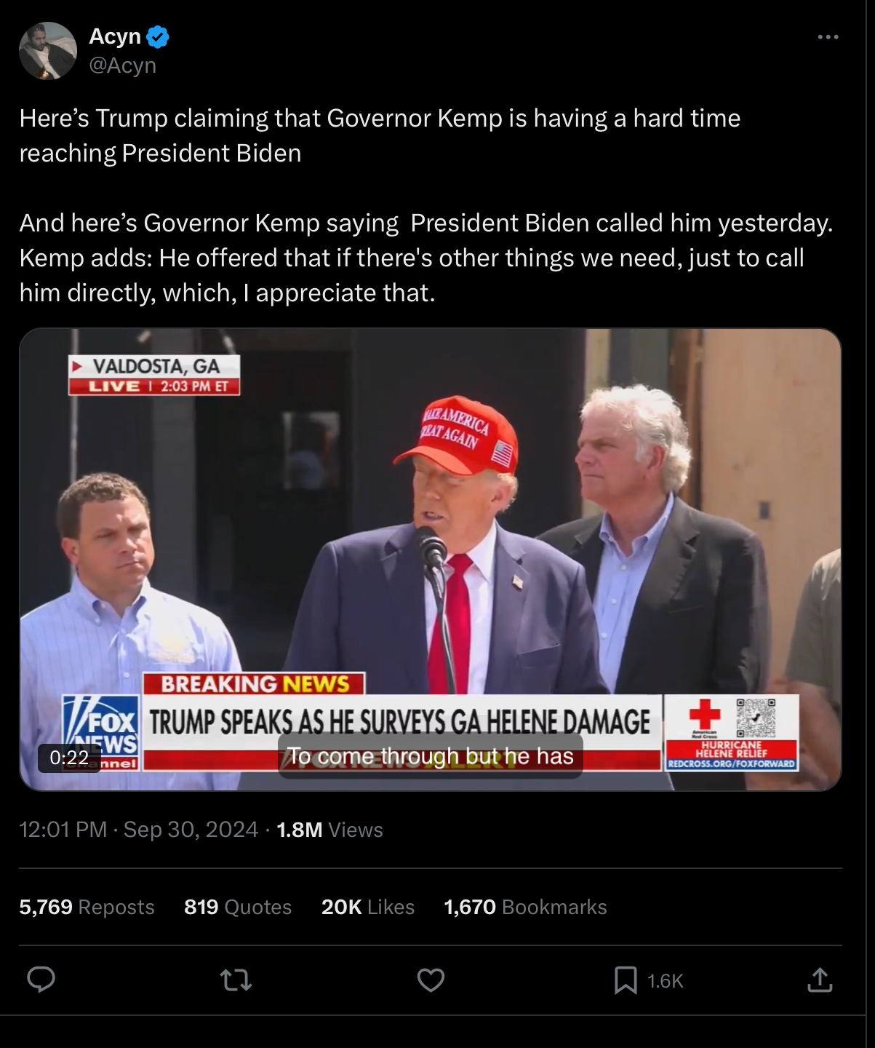The image size is (875, 1048).
Task: Click the share upload icon
Action: pyautogui.click(x=820, y=980)
